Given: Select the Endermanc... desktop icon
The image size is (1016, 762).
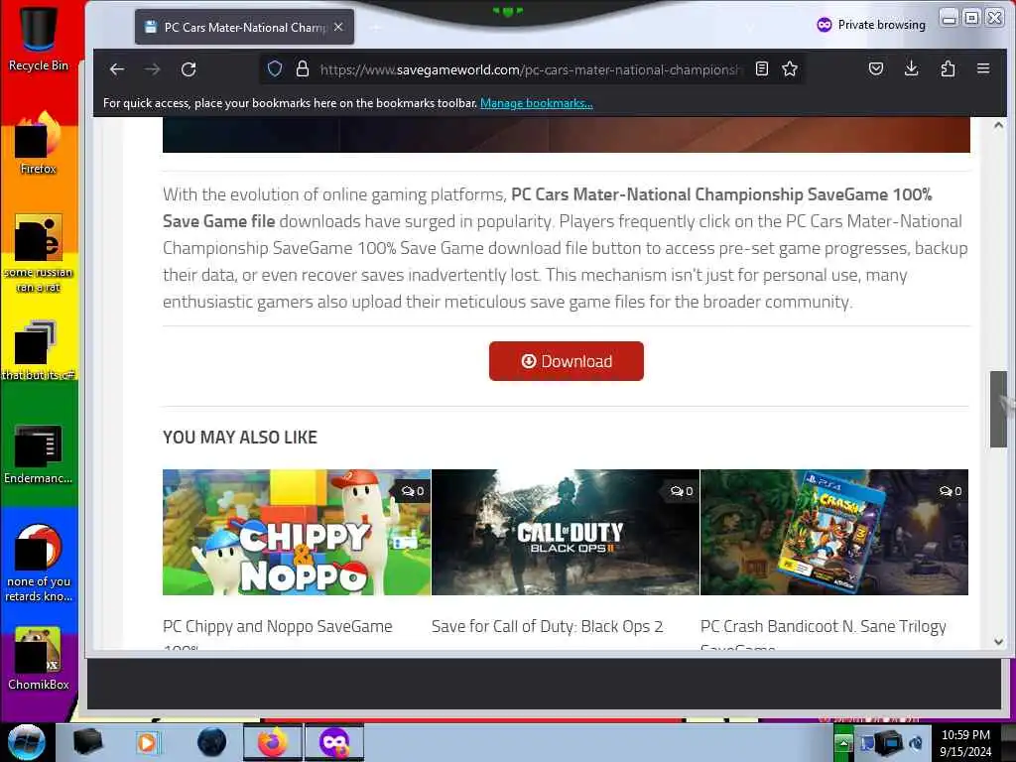Looking at the screenshot, I should point(39,453).
